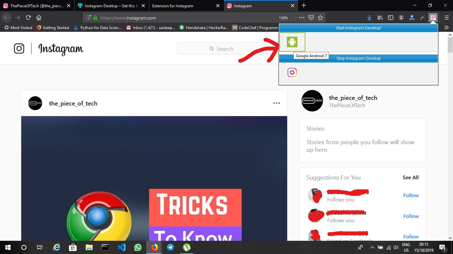
Task: Click Stop Instagram Desktop header
Action: point(358,59)
